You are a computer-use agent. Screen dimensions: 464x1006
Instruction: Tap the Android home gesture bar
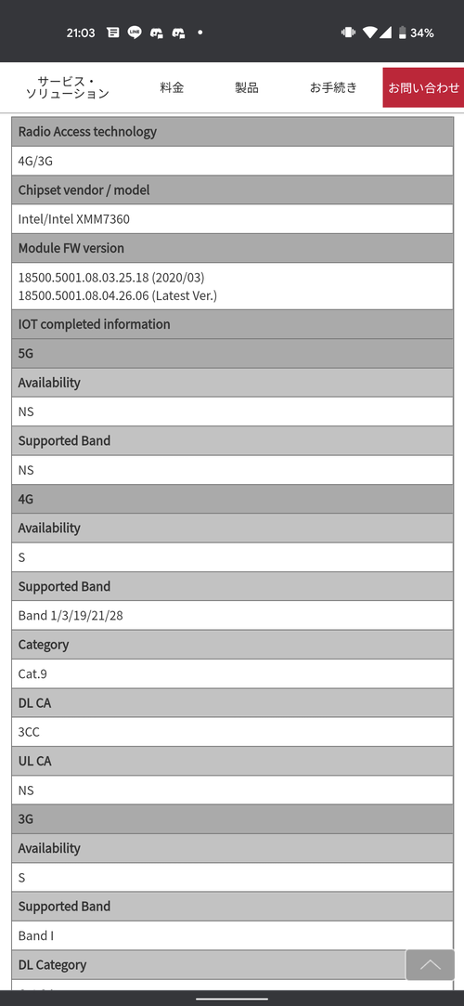pyautogui.click(x=232, y=999)
